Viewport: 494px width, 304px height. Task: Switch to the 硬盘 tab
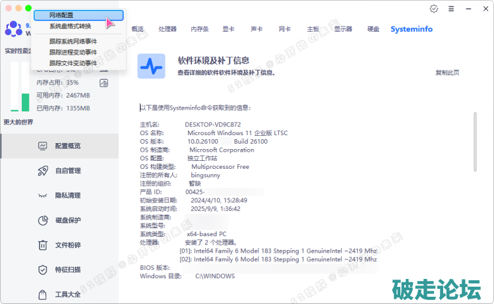click(373, 30)
